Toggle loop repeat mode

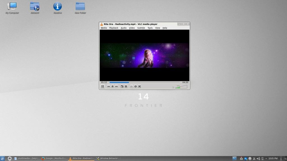135,86
